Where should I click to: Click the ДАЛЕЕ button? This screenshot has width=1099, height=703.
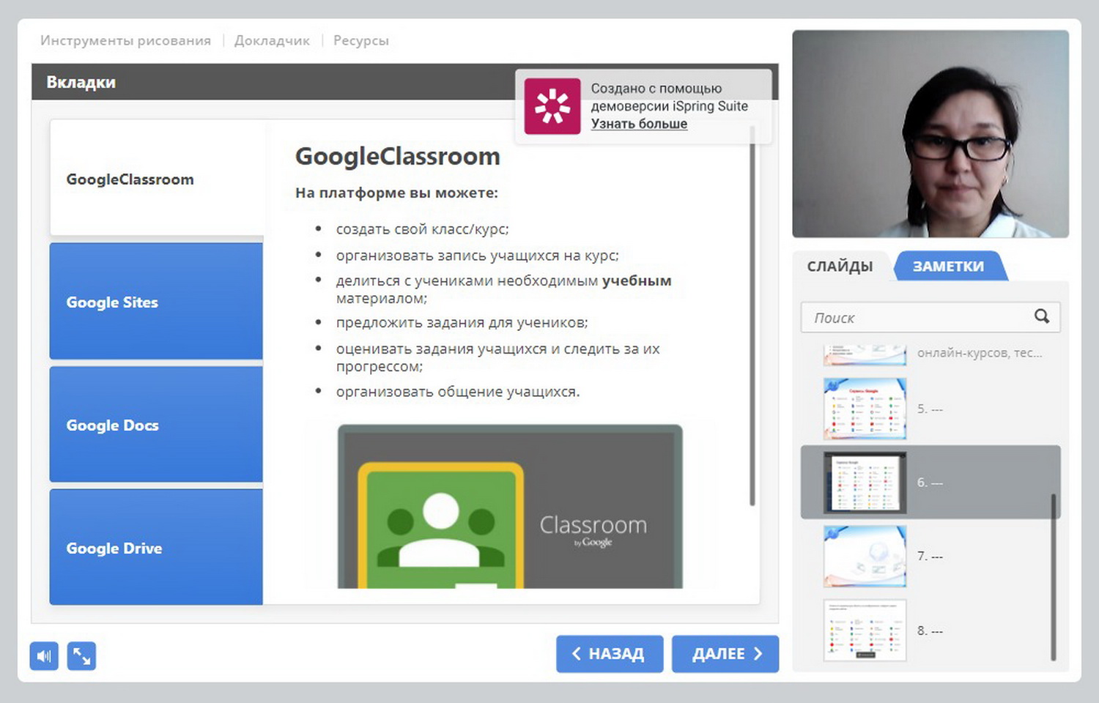725,653
